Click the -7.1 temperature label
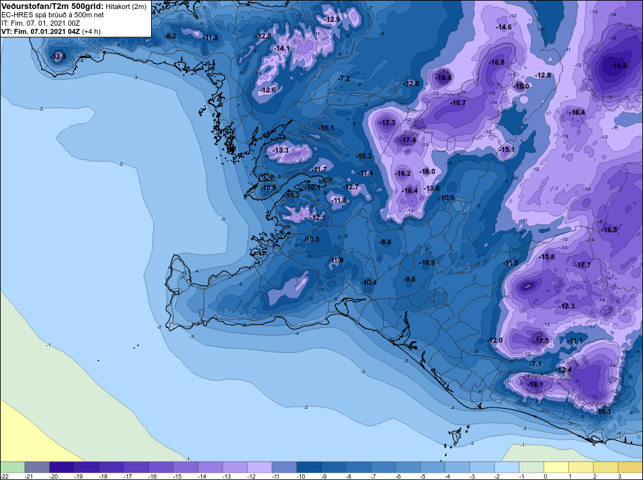The image size is (643, 480). pos(536,364)
